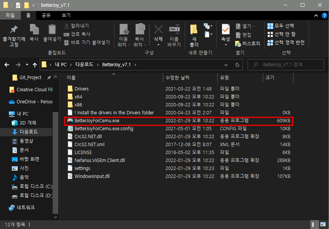Click Edit (편집) in the ribbon
The width and height of the screenshot is (329, 229).
(x=243, y=35)
